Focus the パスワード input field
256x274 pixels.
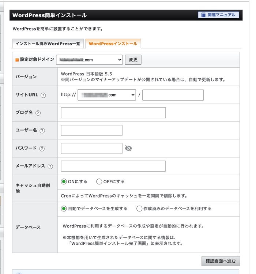[x=91, y=149]
